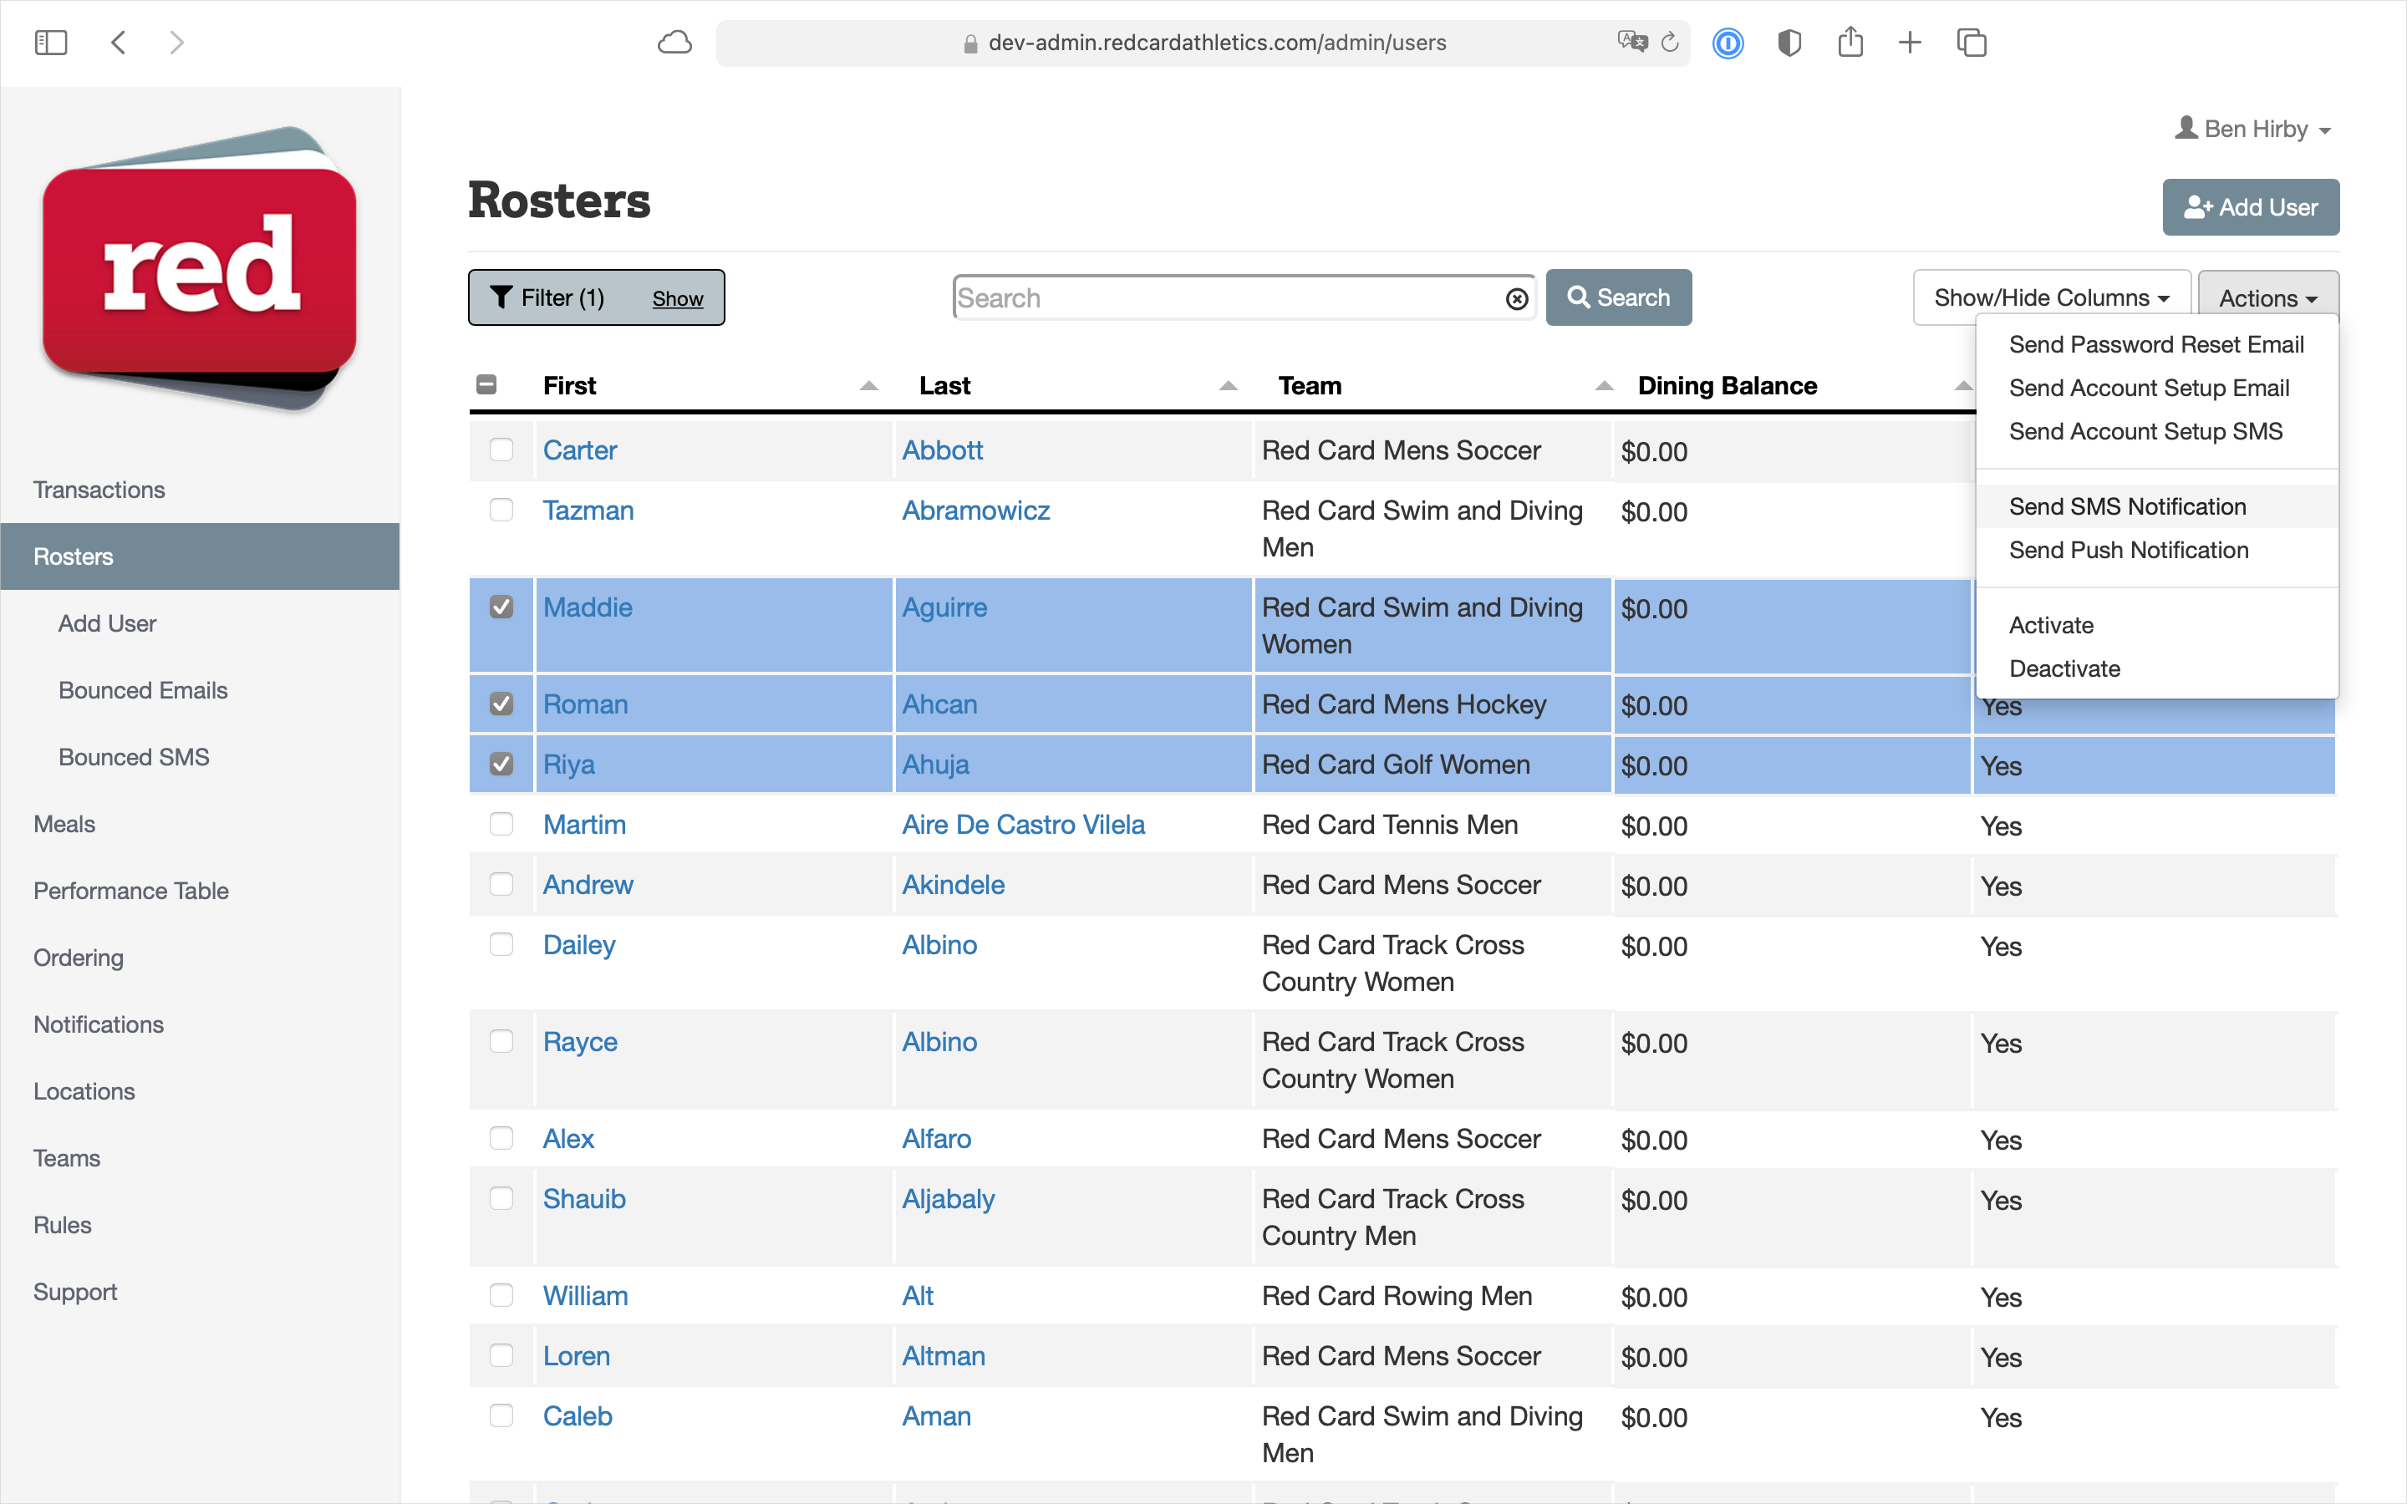This screenshot has height=1504, width=2407.
Task: Open the Alt last name link
Action: point(918,1296)
